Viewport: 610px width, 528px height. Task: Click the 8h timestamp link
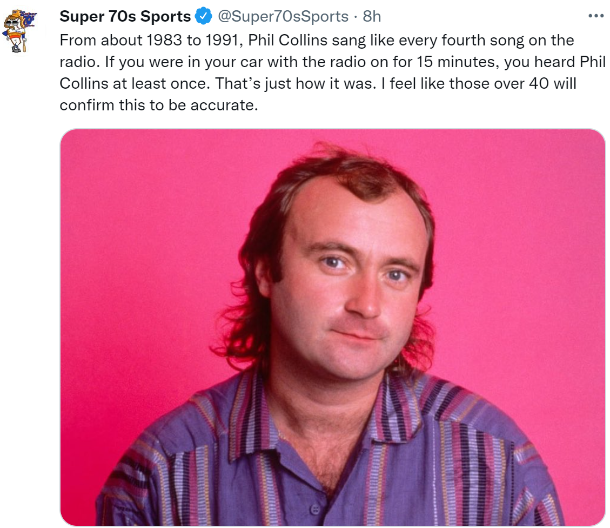[x=372, y=16]
